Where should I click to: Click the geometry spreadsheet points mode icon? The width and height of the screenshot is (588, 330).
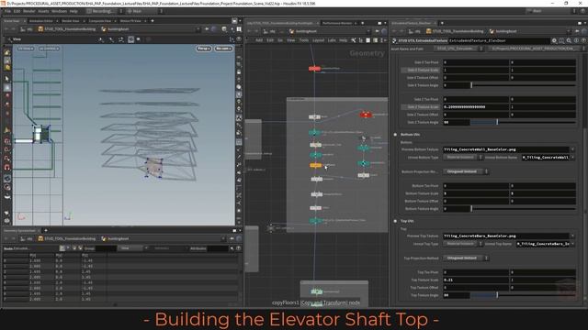(62, 248)
